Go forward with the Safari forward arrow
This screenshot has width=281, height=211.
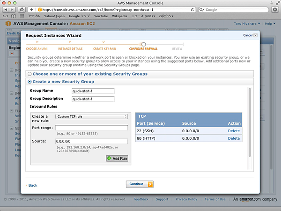[x=12, y=9]
